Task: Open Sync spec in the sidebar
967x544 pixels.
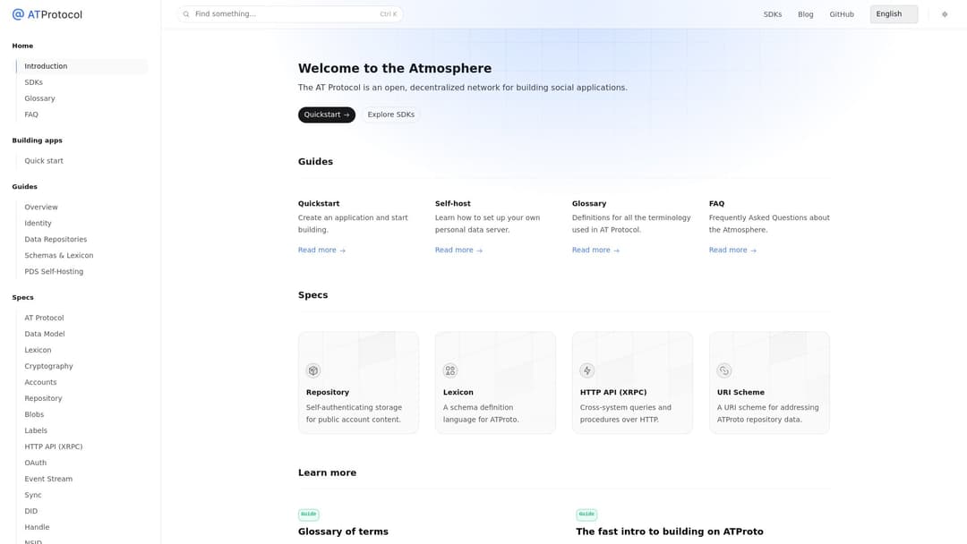Action: coord(33,495)
